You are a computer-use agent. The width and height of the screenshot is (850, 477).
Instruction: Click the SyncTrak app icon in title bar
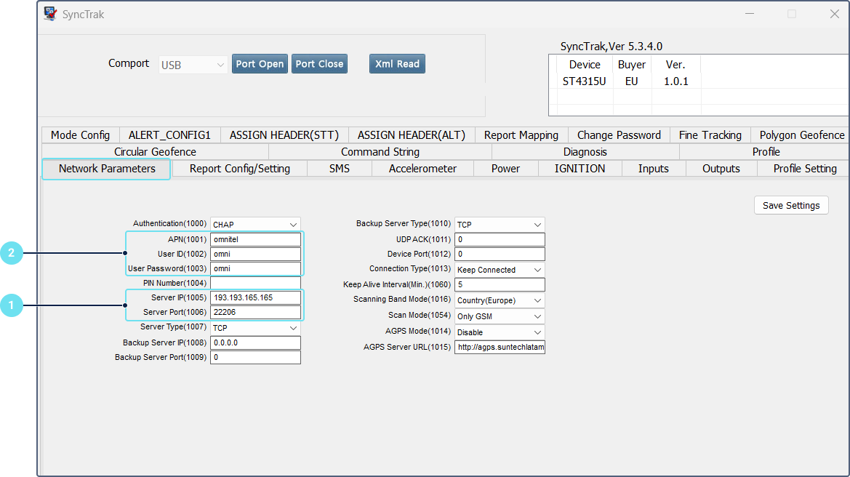(50, 14)
